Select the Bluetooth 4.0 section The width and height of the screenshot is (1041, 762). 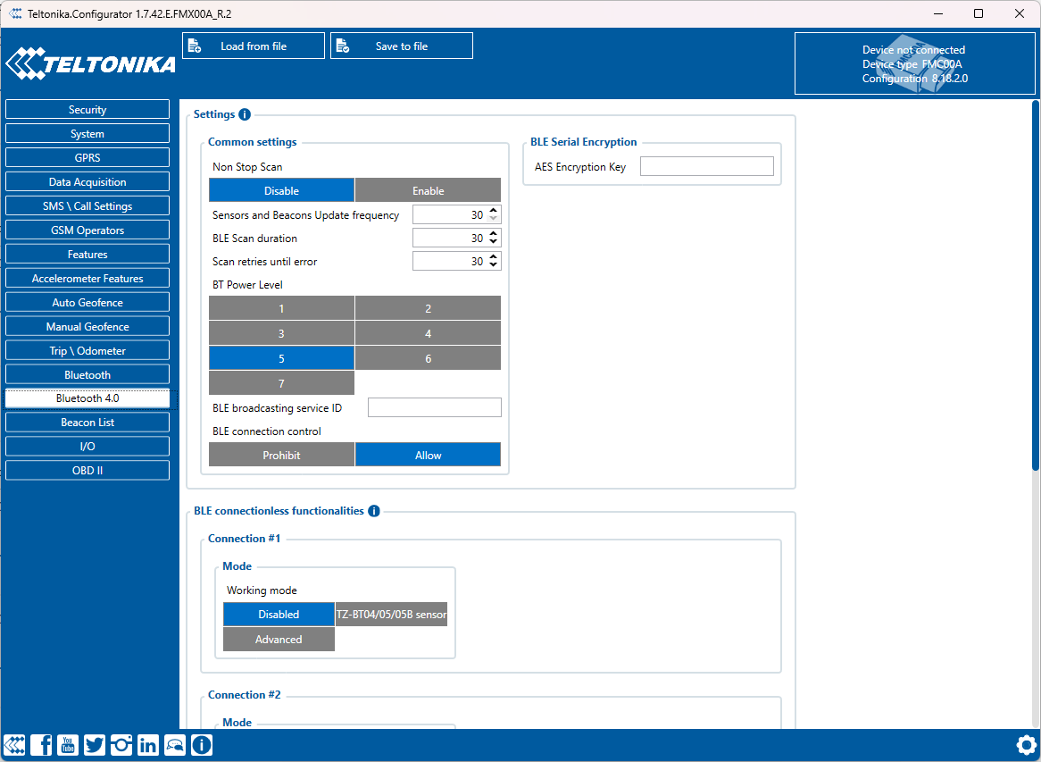coord(87,398)
